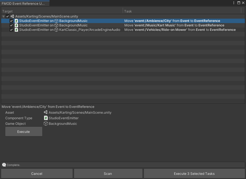Collapse the MainScene.unity tree entry
Screen dimensions: 246x179
pos(3,16)
